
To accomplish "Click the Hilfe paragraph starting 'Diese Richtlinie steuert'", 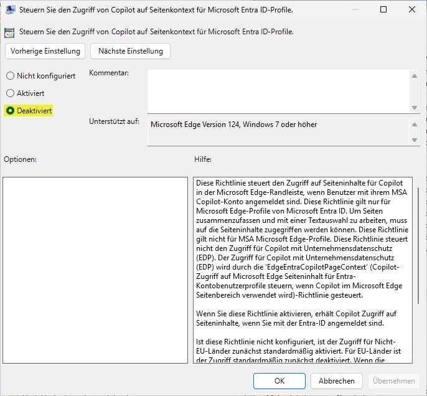I will point(302,239).
